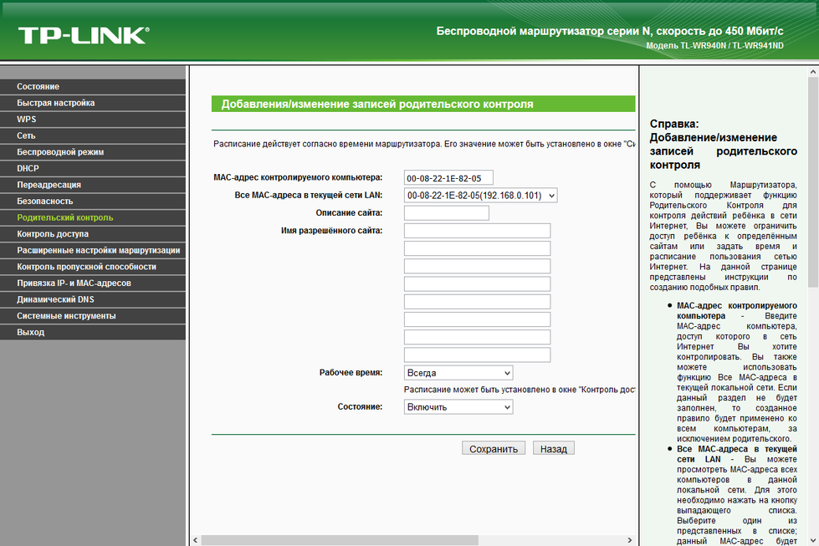Click the help panel scroll-down arrow
This screenshot has width=819, height=546.
813,540
